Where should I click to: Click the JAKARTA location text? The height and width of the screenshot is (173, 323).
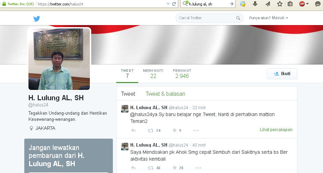click(x=45, y=128)
